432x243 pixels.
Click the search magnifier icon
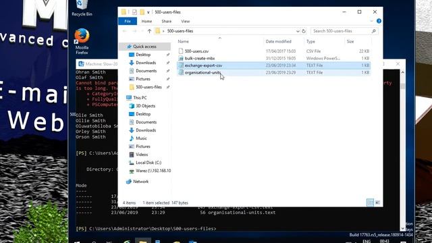(x=373, y=31)
